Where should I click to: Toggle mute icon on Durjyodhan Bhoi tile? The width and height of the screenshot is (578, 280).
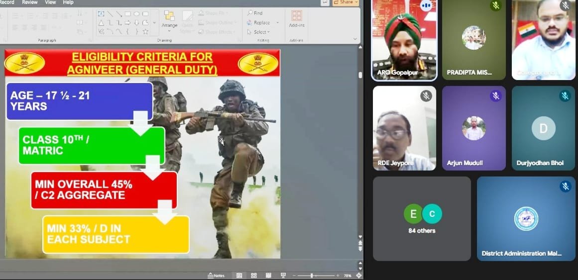click(565, 96)
